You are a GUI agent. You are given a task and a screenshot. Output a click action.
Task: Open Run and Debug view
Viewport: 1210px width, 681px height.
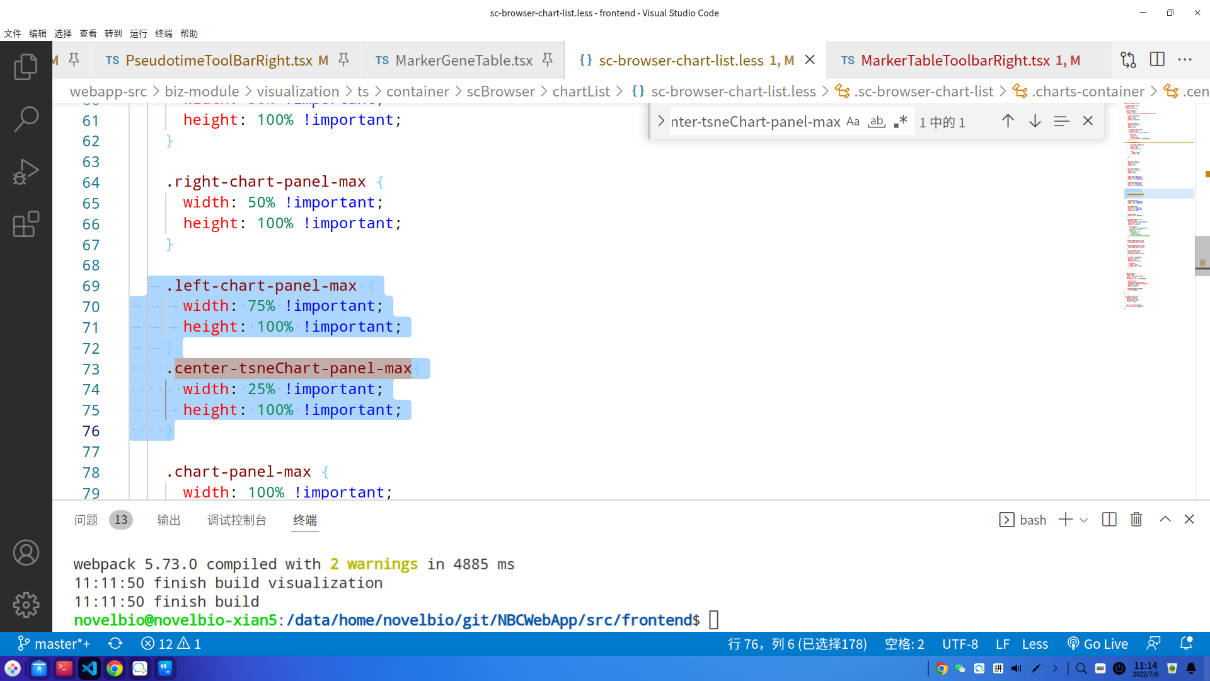[26, 172]
